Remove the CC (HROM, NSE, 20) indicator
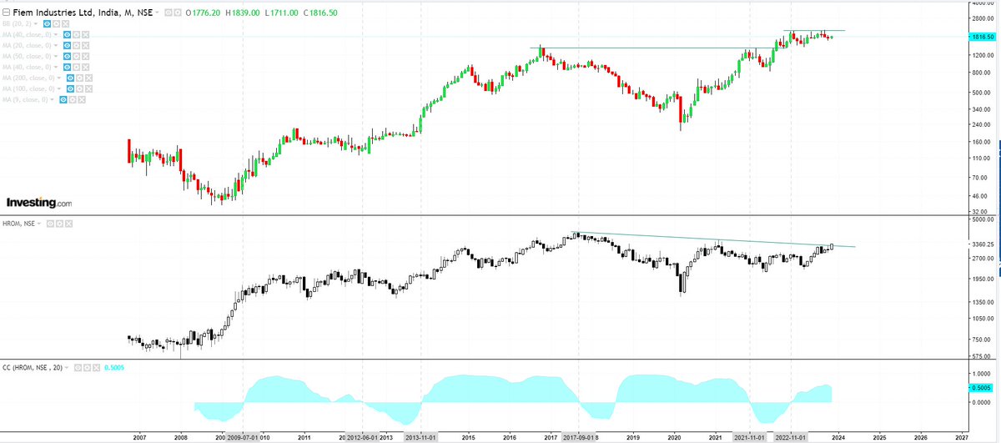 (x=96, y=368)
